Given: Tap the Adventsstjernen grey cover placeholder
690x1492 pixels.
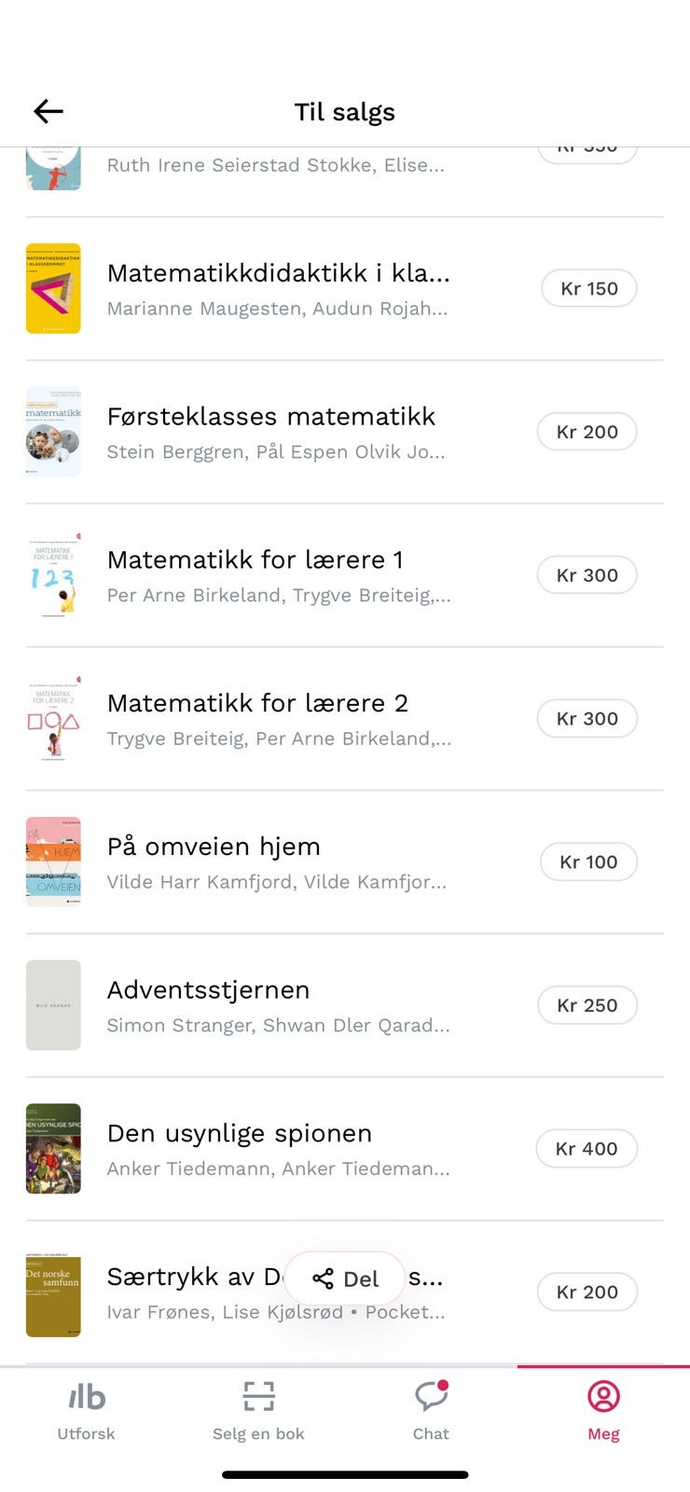Looking at the screenshot, I should click(53, 1005).
